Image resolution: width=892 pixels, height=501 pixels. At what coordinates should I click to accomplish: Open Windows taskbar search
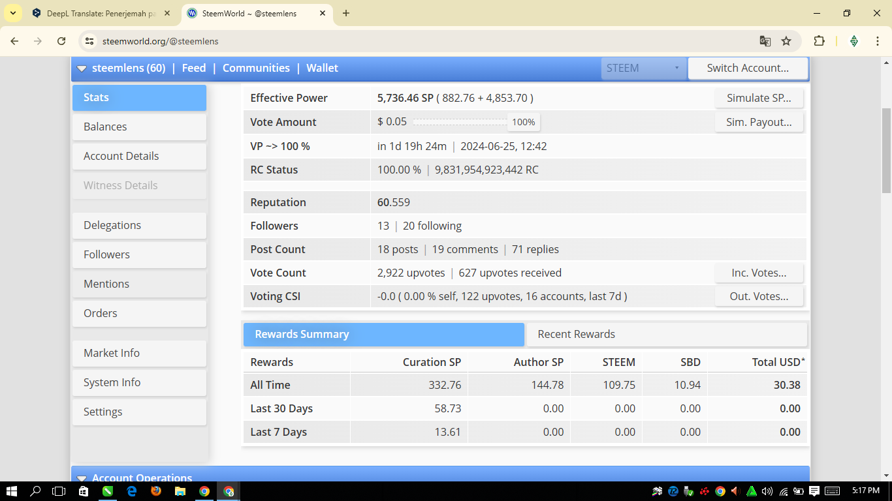point(35,491)
